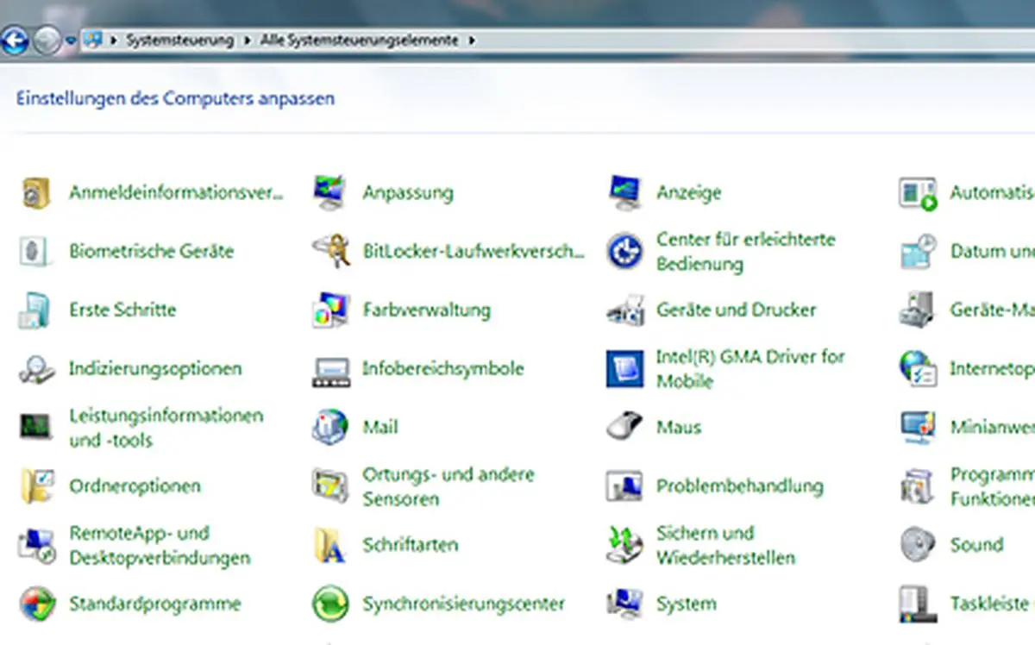Image resolution: width=1035 pixels, height=645 pixels.
Task: Expand the arrow after Alle Systemsteuerungselemente
Action: click(471, 40)
